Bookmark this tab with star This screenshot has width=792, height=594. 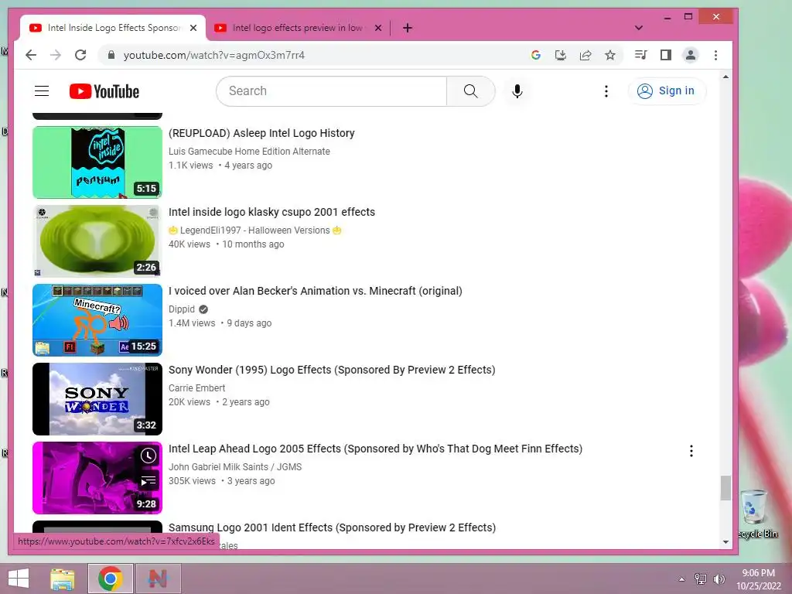pos(610,55)
